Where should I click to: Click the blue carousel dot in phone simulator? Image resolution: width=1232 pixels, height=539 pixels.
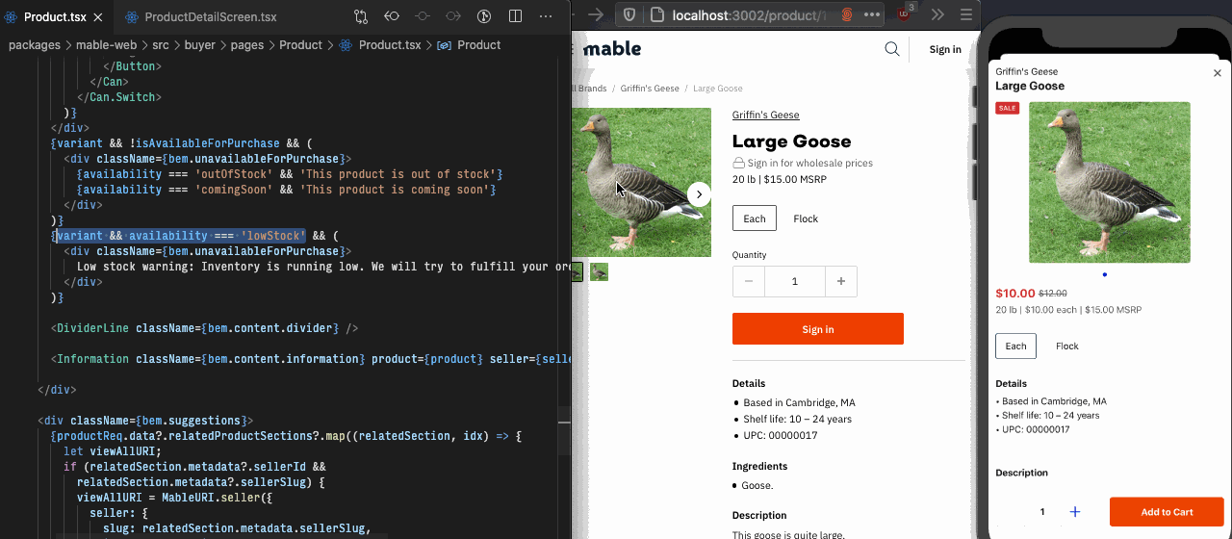(1104, 274)
